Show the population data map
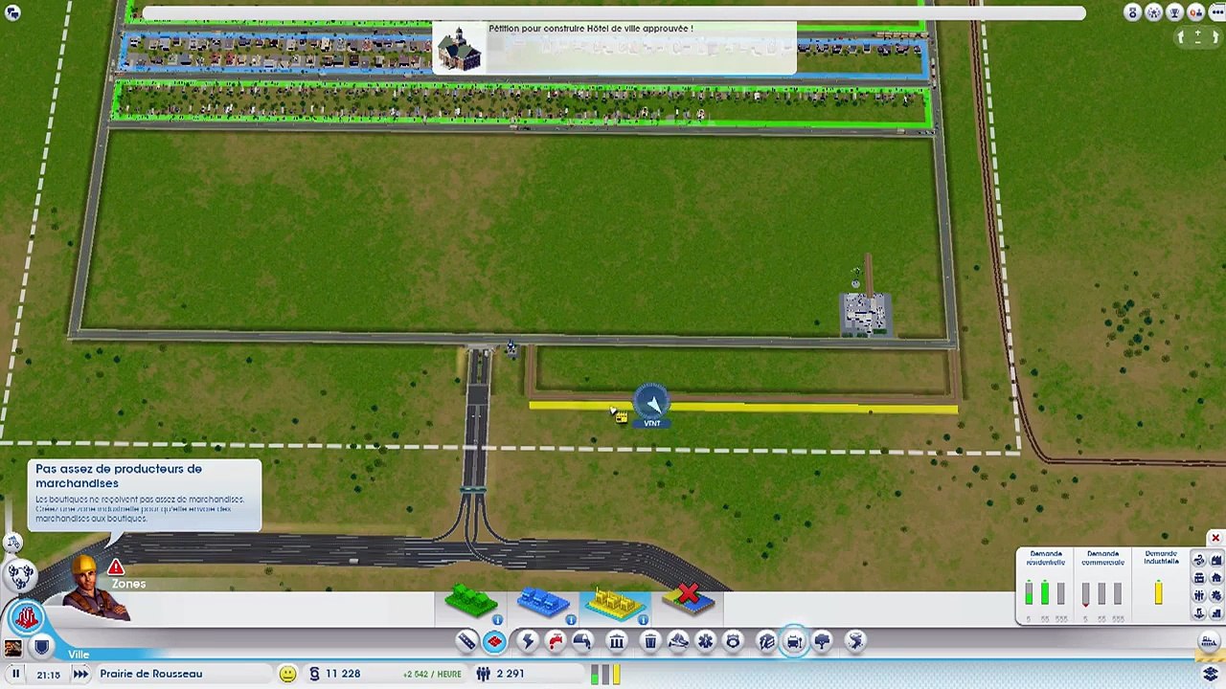This screenshot has width=1226, height=689. tap(1199, 595)
